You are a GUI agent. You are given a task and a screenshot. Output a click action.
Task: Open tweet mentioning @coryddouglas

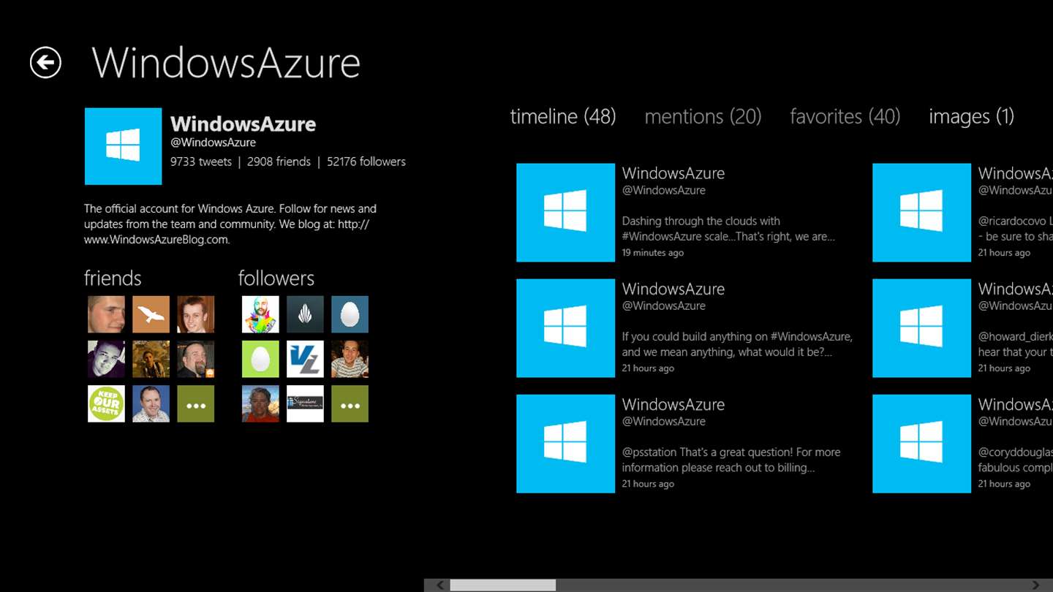(x=962, y=444)
